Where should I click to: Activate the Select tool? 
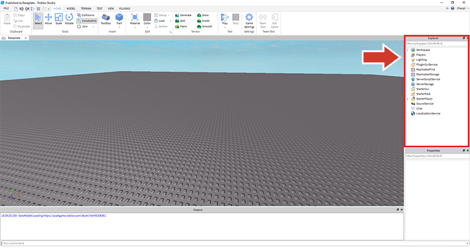click(x=38, y=20)
